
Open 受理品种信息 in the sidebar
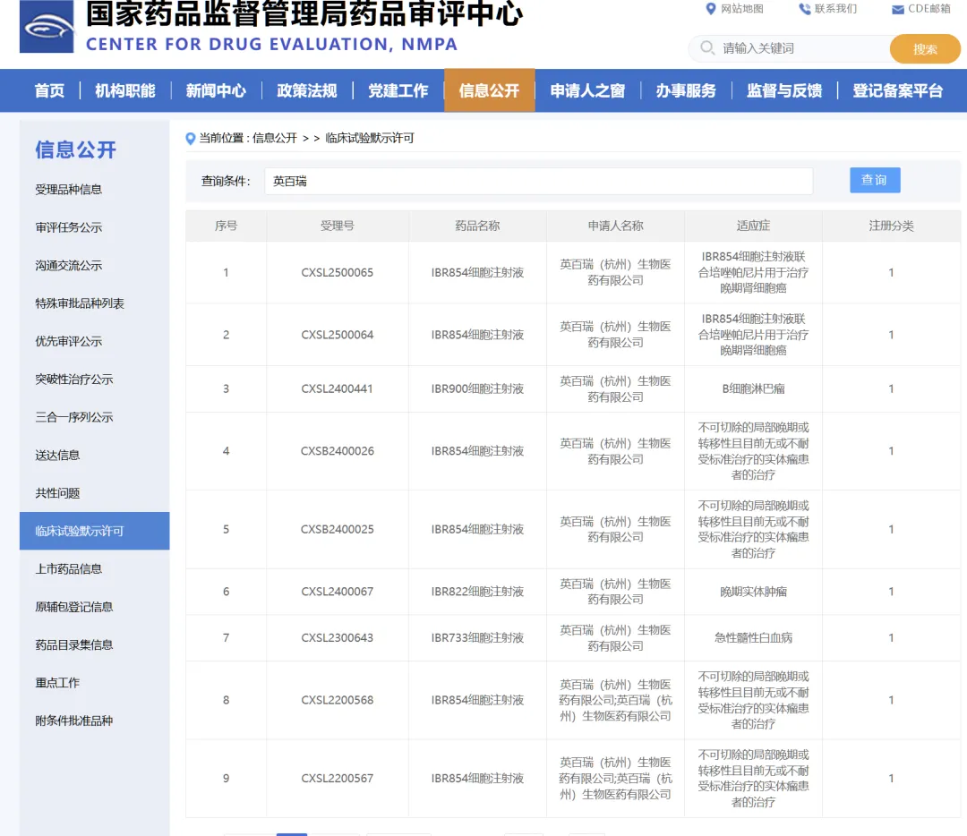click(68, 189)
